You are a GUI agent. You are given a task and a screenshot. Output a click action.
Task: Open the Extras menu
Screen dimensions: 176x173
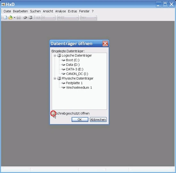72,11
